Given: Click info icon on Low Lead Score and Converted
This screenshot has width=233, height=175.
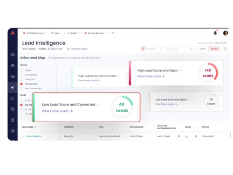Looking at the screenshot, I should click(x=99, y=105).
